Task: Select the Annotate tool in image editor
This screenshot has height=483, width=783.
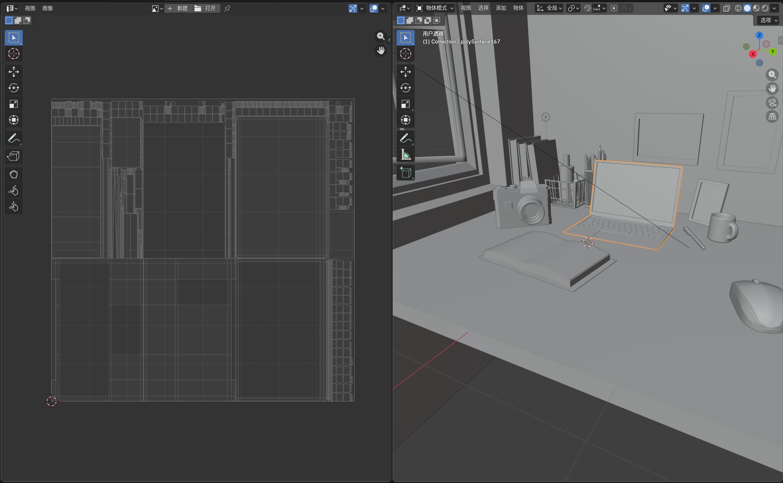Action: point(14,138)
